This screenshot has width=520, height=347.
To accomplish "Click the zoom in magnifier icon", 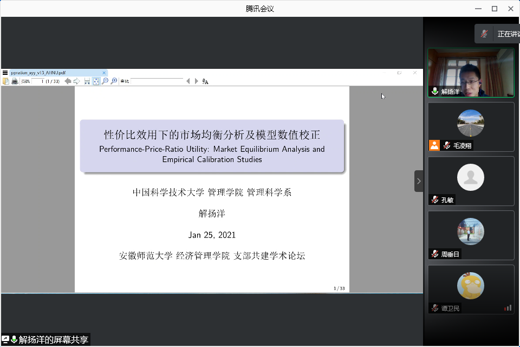I will pos(114,81).
